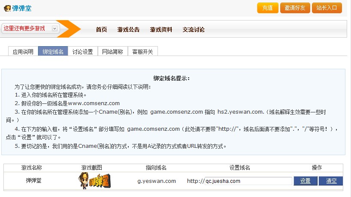Switch to the 讨论设置 tab
351x197 pixels.
[83, 51]
